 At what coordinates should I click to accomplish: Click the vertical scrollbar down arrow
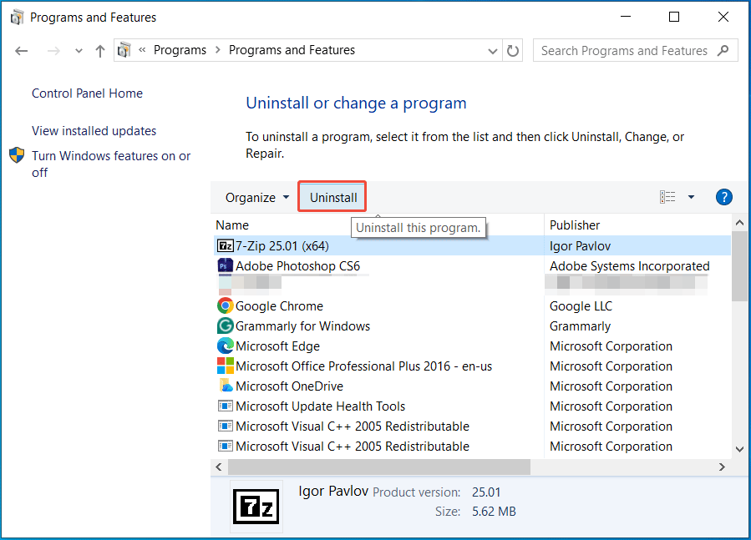pyautogui.click(x=738, y=449)
